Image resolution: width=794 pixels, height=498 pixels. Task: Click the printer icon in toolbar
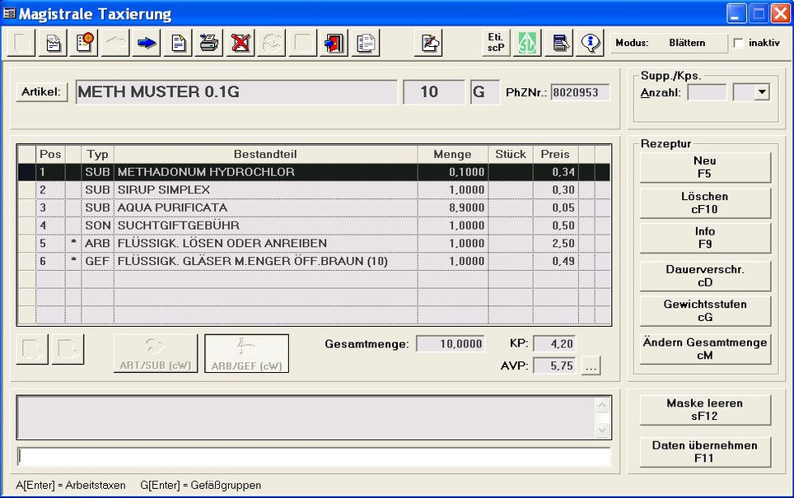(209, 43)
